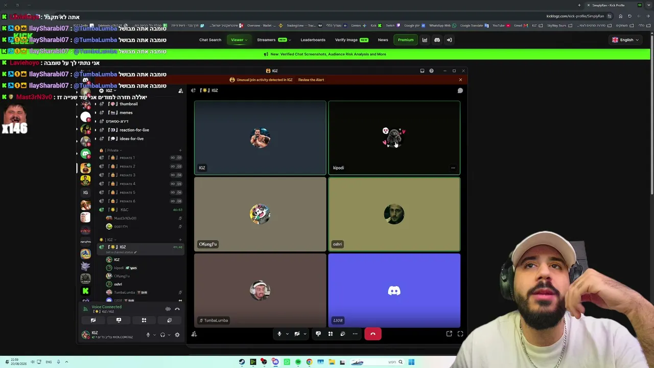654x368 pixels.
Task: Open the ideas-for-live channel
Action: [131, 139]
